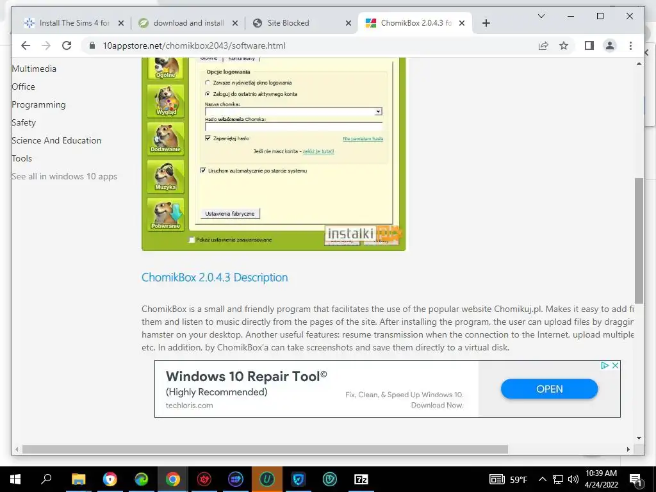View site info via the padlock icon
The width and height of the screenshot is (656, 492).
[92, 45]
